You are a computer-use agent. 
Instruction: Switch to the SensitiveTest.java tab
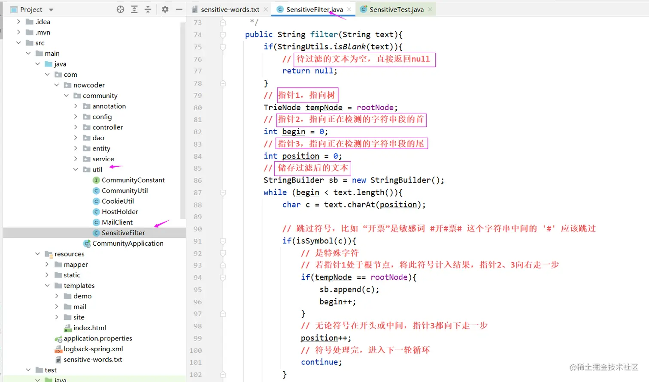tap(396, 9)
